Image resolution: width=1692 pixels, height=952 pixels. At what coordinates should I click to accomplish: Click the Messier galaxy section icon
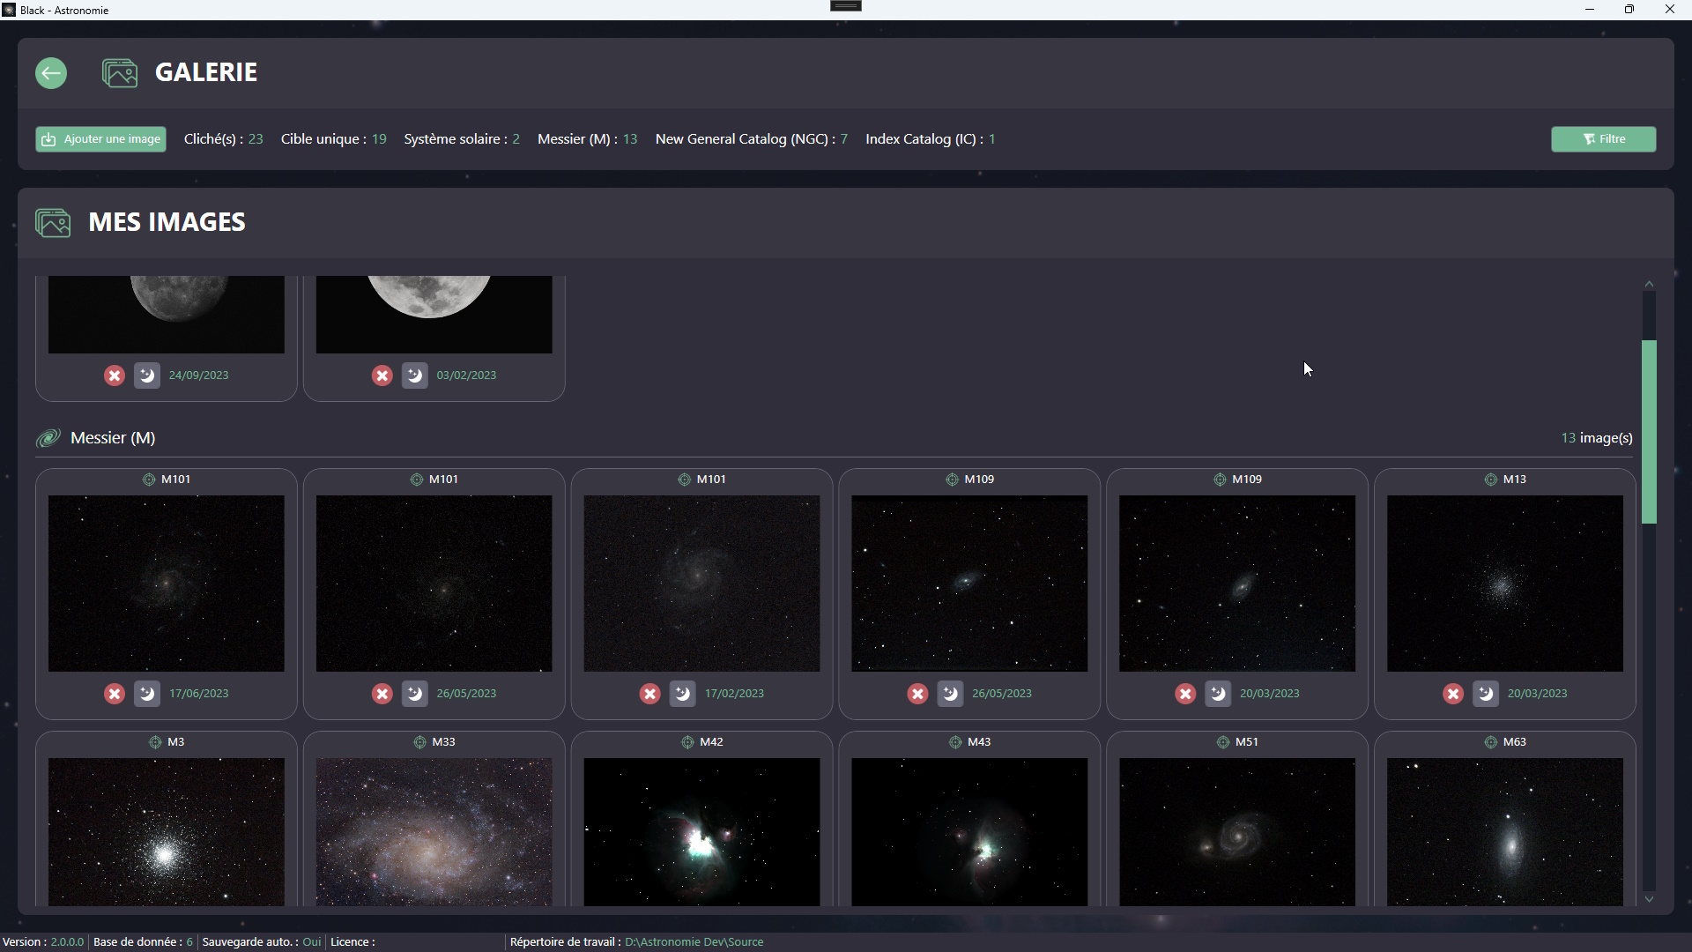48,438
